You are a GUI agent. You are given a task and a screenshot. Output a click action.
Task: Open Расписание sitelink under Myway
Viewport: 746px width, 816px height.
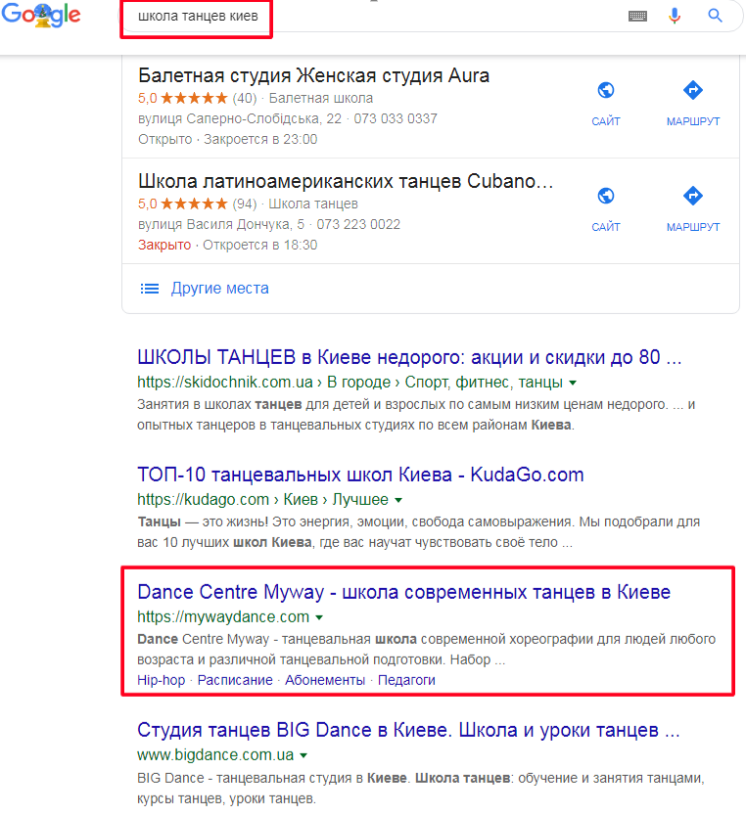(235, 680)
